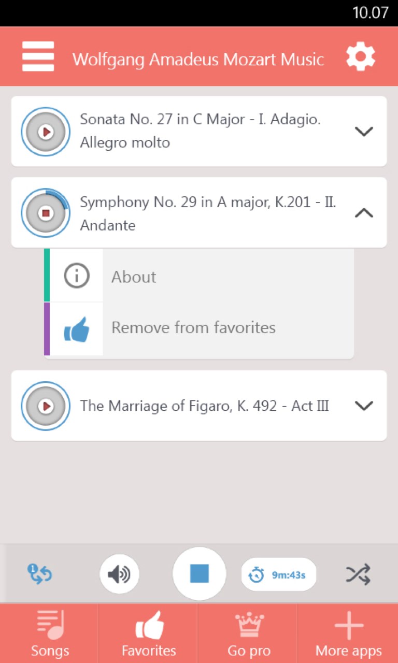This screenshot has height=663, width=398.
Task: Open the hamburger menu
Action: pos(38,56)
